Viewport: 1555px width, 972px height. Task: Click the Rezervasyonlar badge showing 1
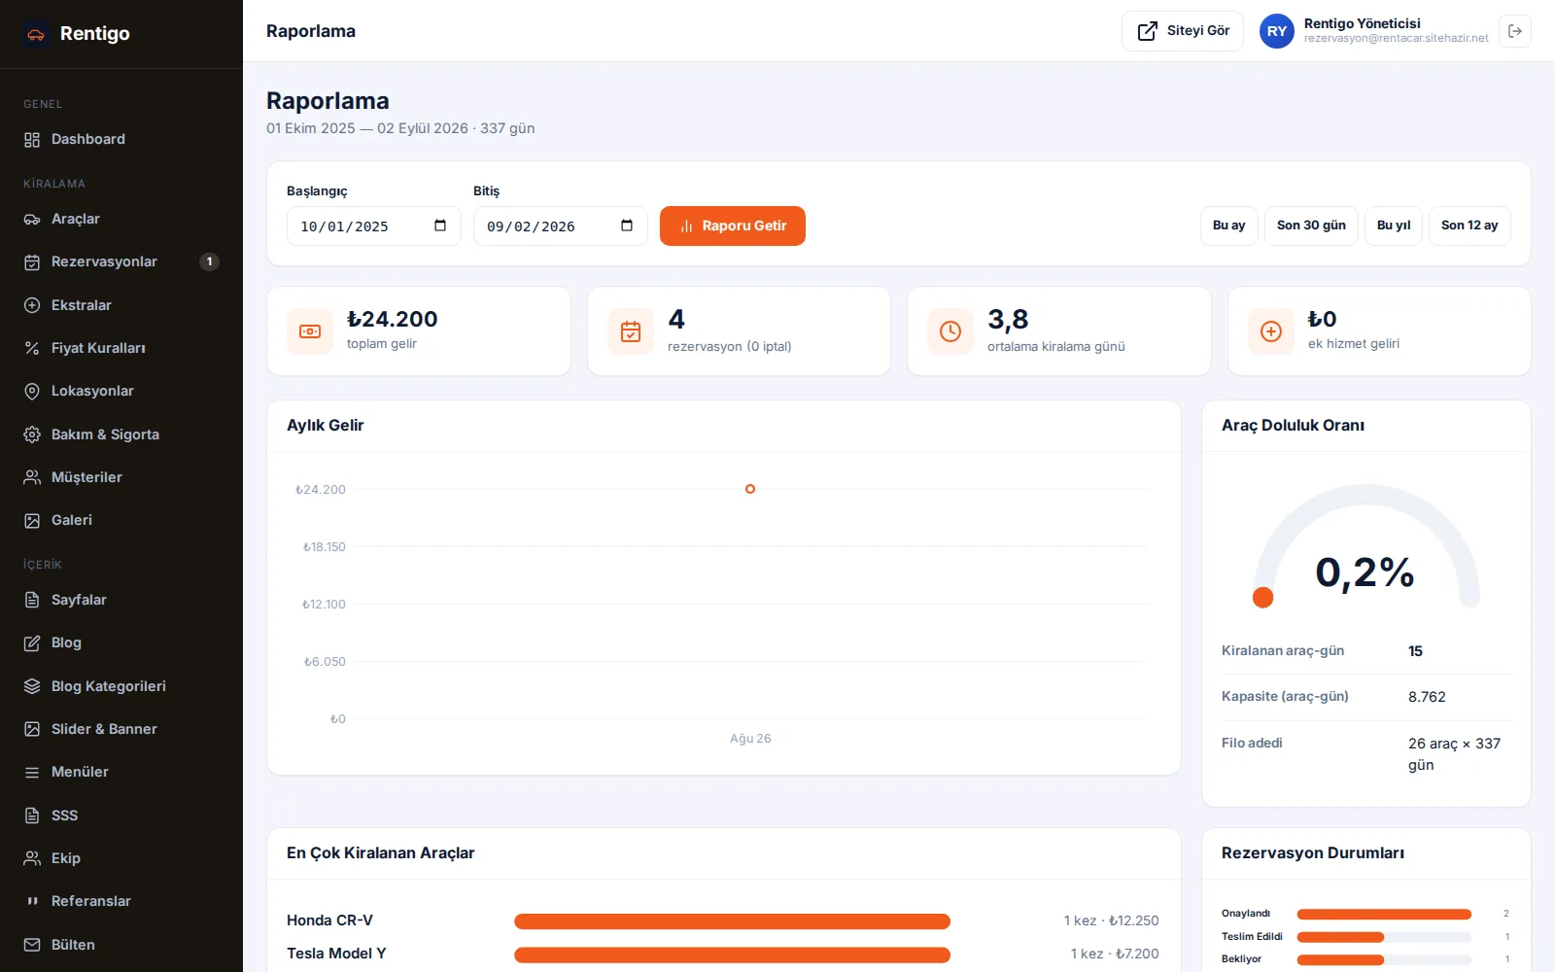click(209, 261)
